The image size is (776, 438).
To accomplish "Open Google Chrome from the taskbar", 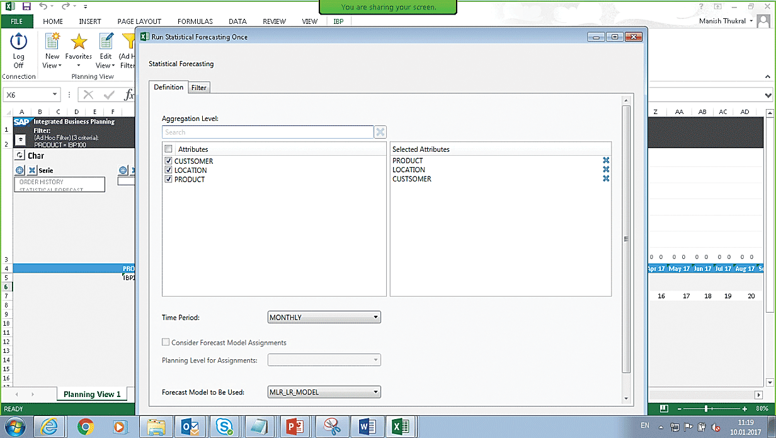I will (86, 427).
